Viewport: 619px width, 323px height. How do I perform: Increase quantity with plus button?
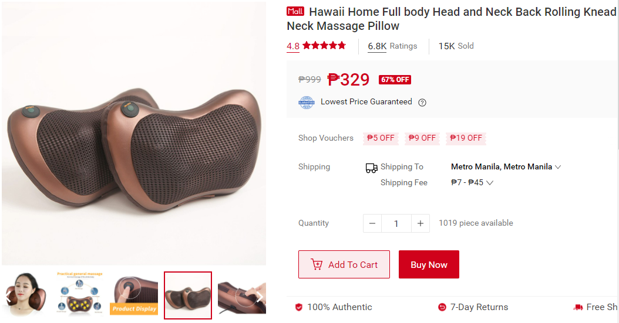(420, 223)
